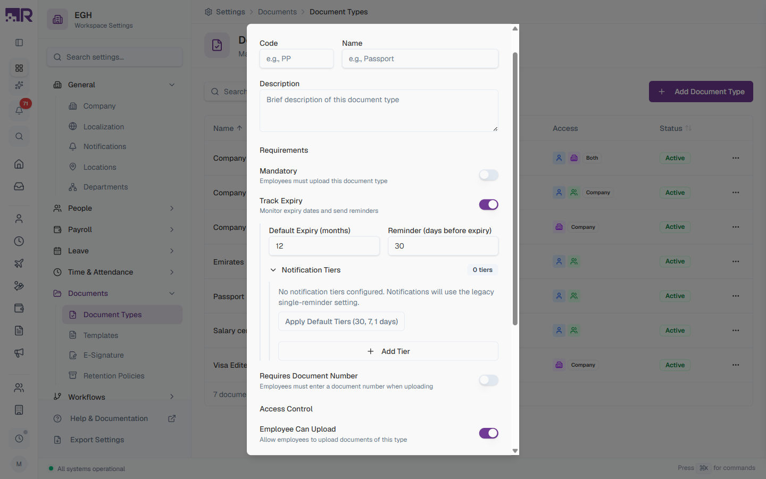Click the settings gear in breadcrumb
Viewport: 766px width, 479px height.
209,12
